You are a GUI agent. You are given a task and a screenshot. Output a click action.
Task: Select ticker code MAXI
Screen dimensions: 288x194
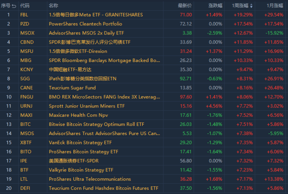click(26, 115)
